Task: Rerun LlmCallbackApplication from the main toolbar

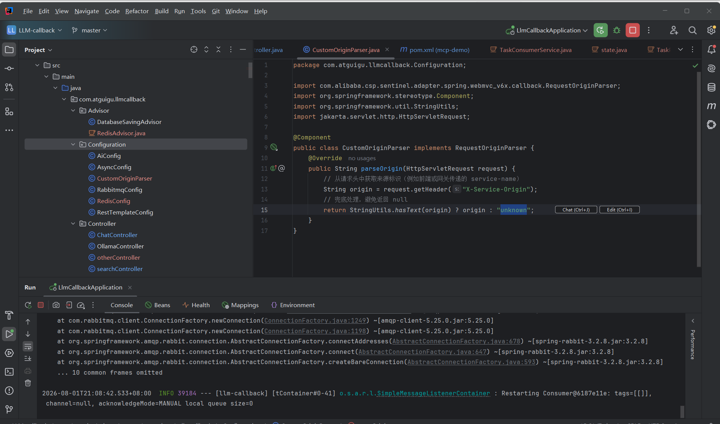Action: pyautogui.click(x=601, y=30)
